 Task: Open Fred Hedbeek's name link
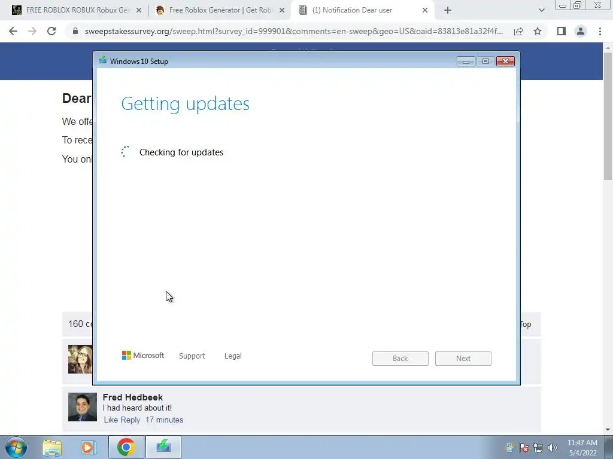tap(132, 397)
